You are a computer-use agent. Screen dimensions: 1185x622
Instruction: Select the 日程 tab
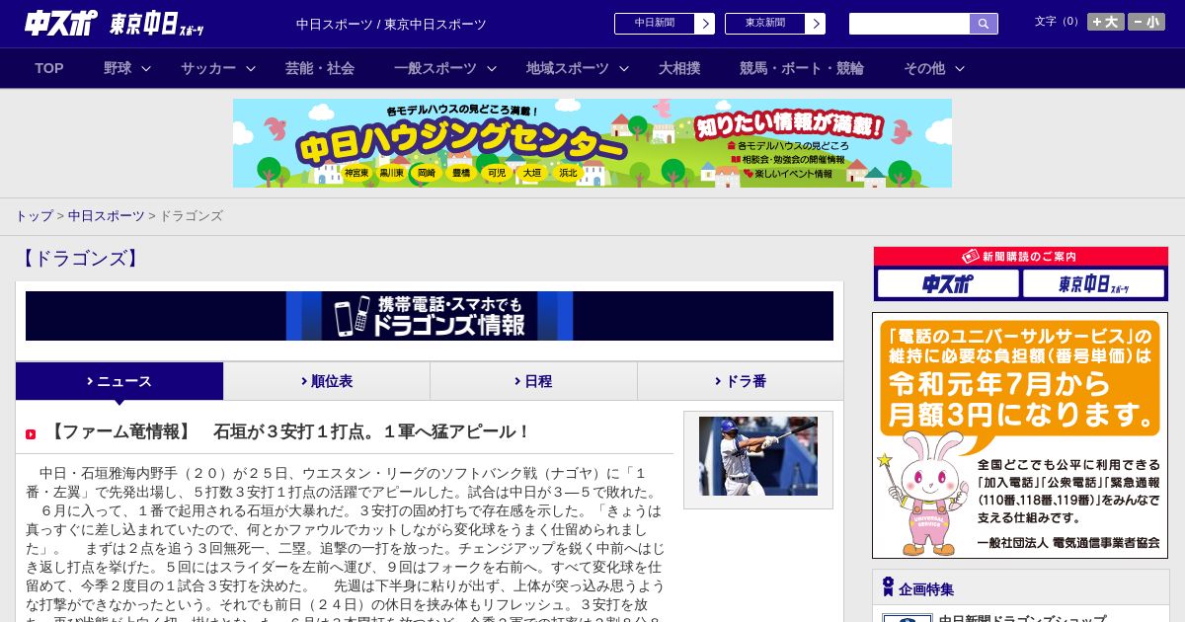click(533, 381)
